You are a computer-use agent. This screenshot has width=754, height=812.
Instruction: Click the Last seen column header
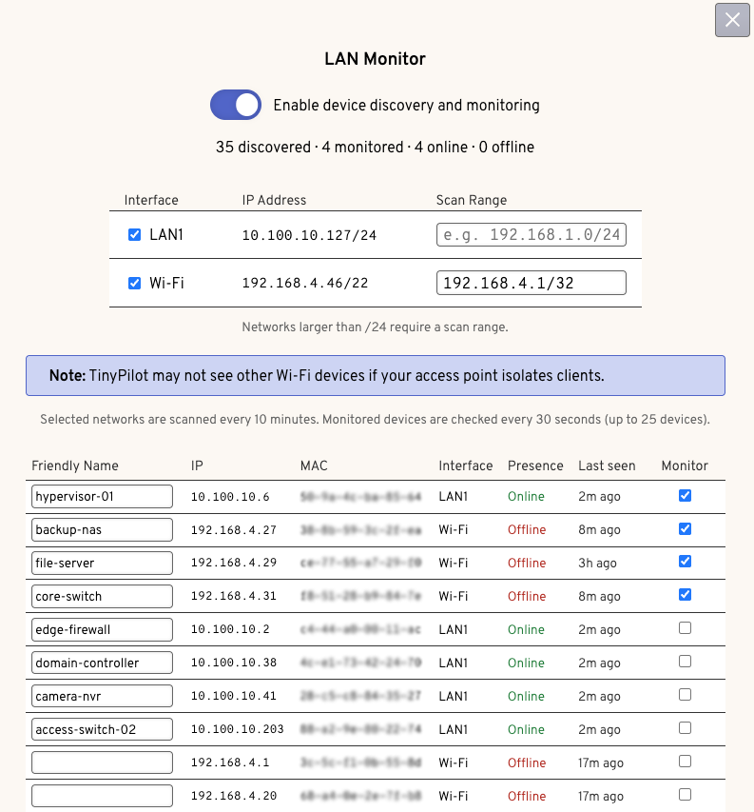607,465
